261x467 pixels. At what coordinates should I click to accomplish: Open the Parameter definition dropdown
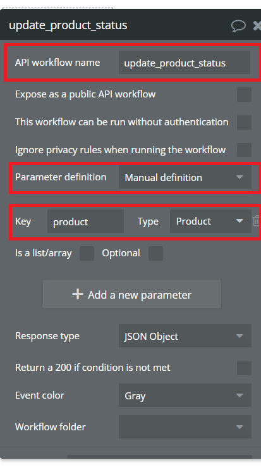point(185,177)
